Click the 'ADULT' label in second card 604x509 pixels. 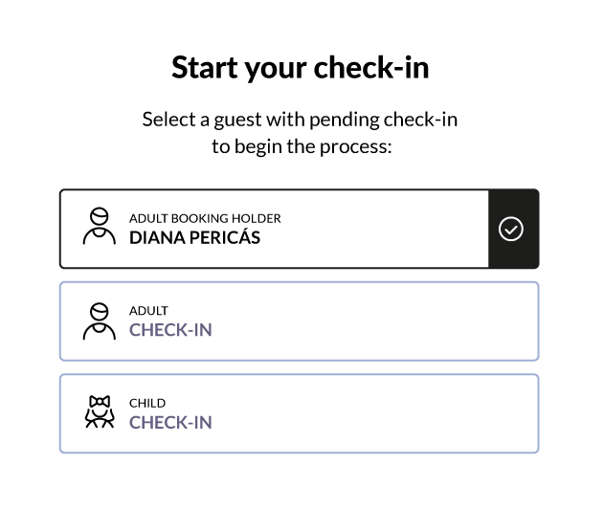148,310
